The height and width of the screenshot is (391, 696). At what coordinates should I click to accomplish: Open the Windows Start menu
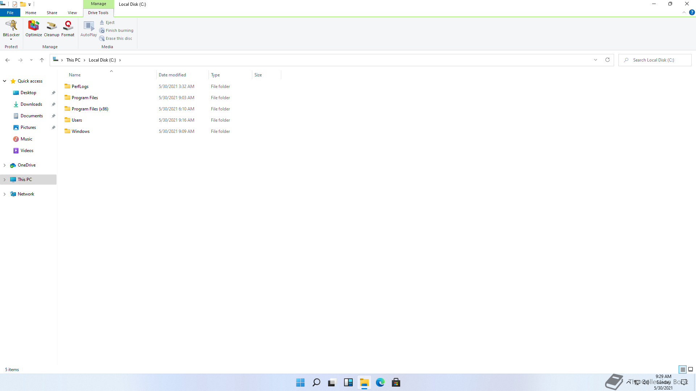(x=300, y=382)
